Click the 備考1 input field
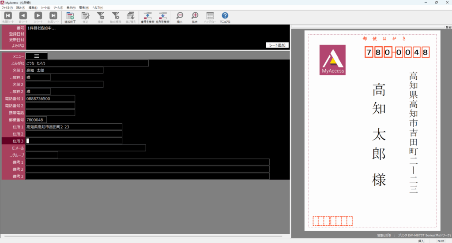The height and width of the screenshot is (243, 452). pos(147,162)
